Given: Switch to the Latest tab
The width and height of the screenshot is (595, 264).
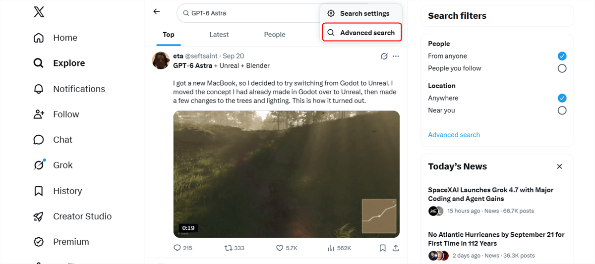Looking at the screenshot, I should (x=219, y=35).
